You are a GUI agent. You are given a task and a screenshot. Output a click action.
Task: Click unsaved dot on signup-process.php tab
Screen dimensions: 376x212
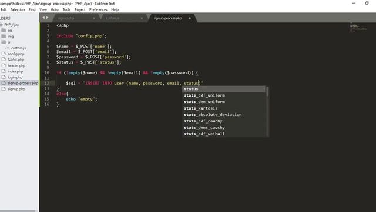189,18
